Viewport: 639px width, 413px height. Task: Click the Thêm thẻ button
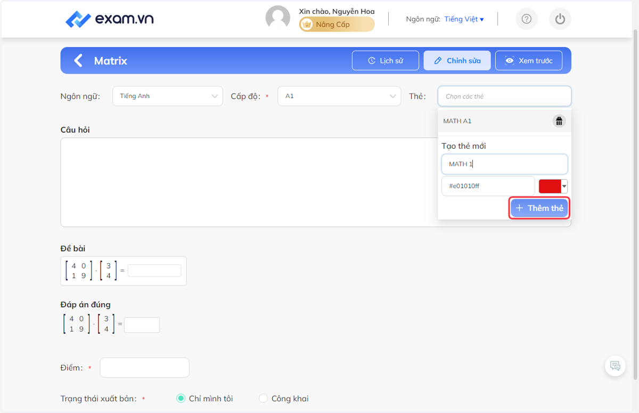pyautogui.click(x=539, y=208)
